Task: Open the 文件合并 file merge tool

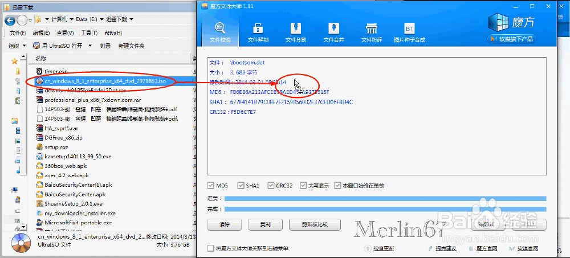Action: pos(333,32)
